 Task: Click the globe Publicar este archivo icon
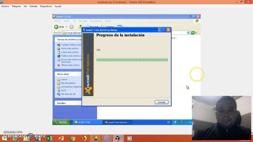click(x=59, y=56)
